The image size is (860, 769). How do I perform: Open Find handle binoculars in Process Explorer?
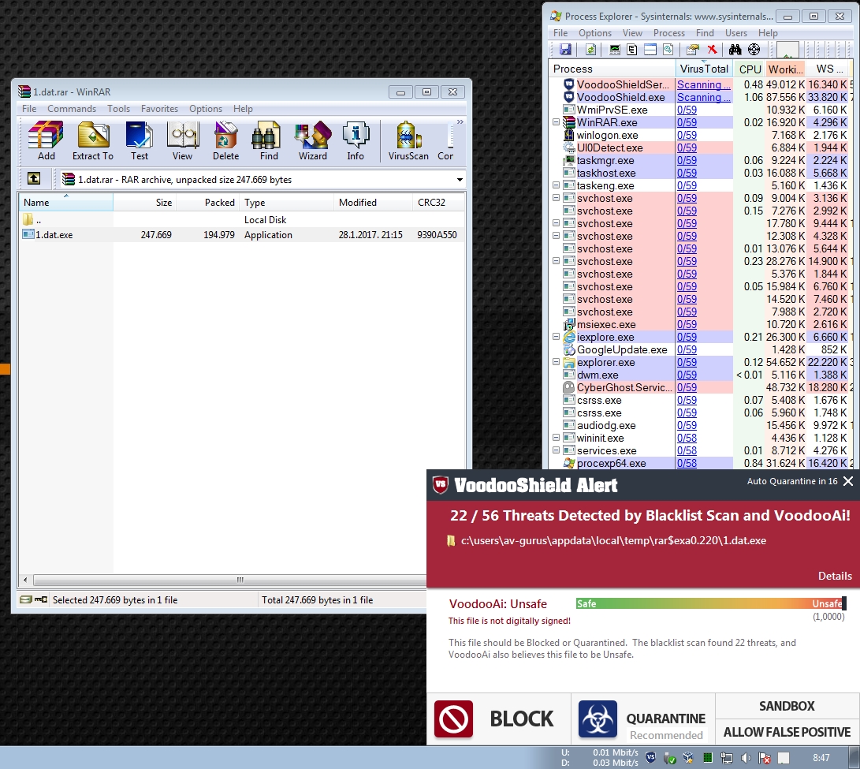tap(735, 50)
